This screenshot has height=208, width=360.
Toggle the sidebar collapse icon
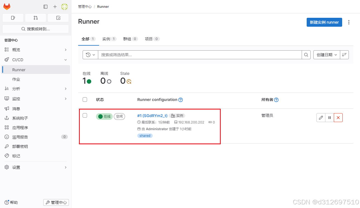pos(45,6)
